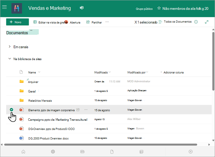
Task: Click the Partilhar share icon in toolbar
Action: click(88, 22)
